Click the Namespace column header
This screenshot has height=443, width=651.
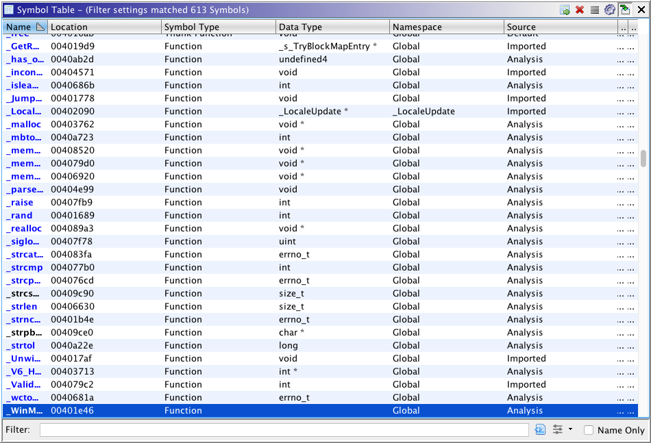[447, 27]
